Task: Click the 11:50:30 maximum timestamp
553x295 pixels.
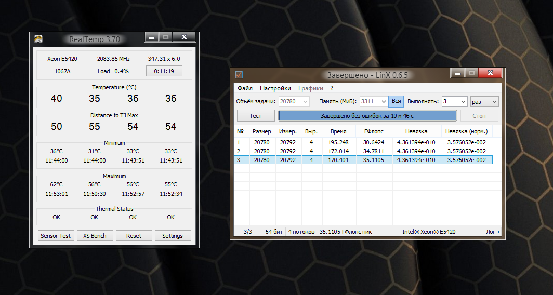Action: (95, 194)
